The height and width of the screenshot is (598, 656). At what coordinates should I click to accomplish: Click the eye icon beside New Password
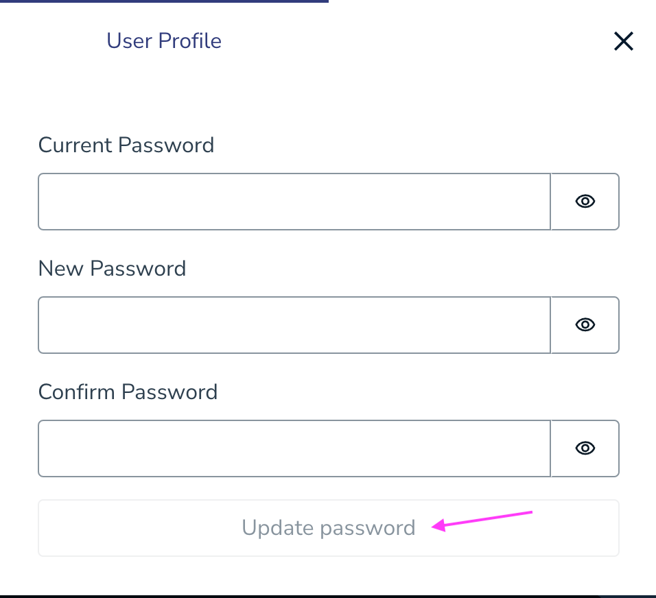pos(585,324)
